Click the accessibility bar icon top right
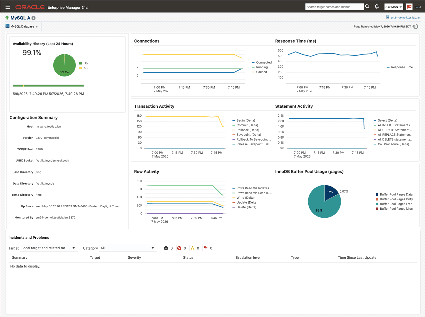 coord(418,7)
